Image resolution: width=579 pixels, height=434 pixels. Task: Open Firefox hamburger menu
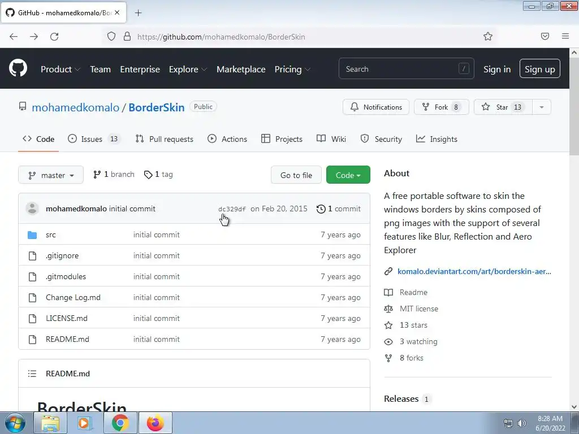[x=565, y=36]
